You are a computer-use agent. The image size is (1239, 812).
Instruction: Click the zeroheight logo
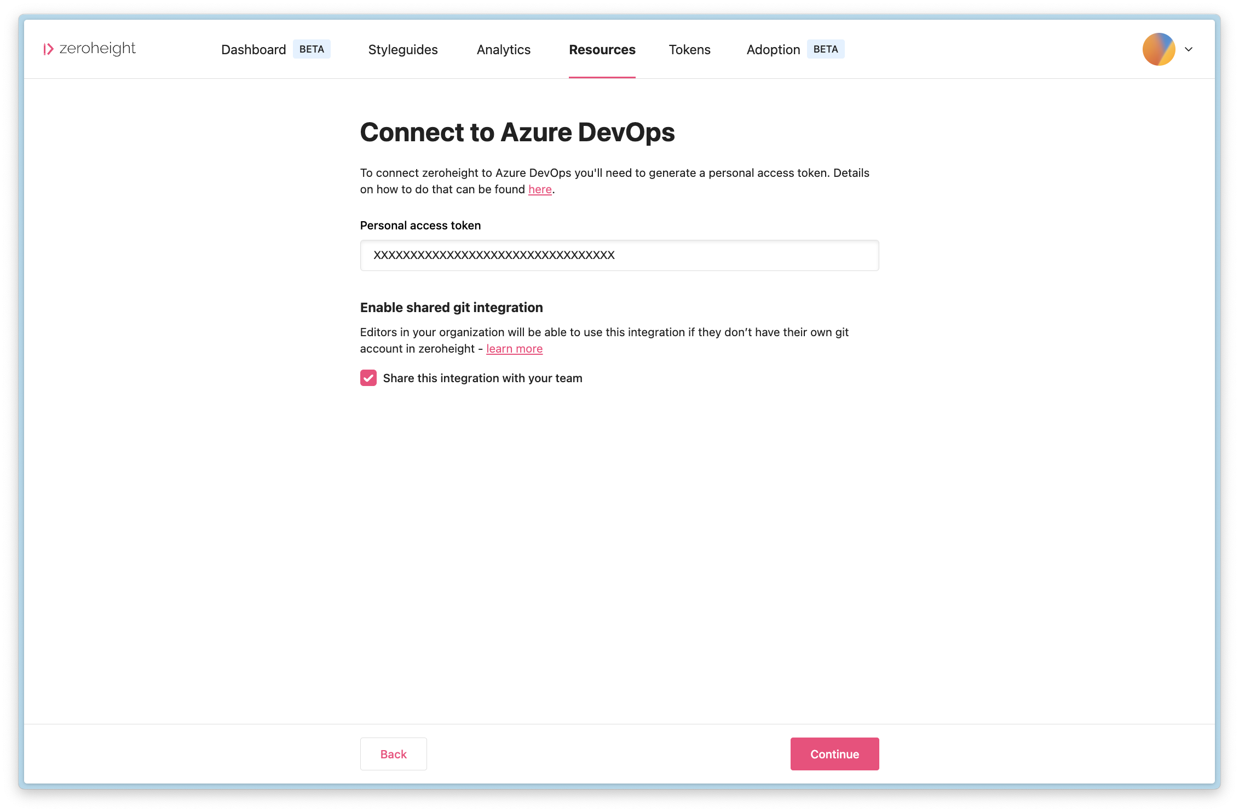(89, 49)
